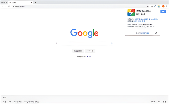The width and height of the screenshot is (169, 104).
Task: Open the Chrome three-dot menu
Action: [167, 6]
